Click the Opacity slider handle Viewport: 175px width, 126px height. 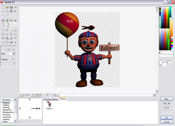pyautogui.click(x=14, y=63)
